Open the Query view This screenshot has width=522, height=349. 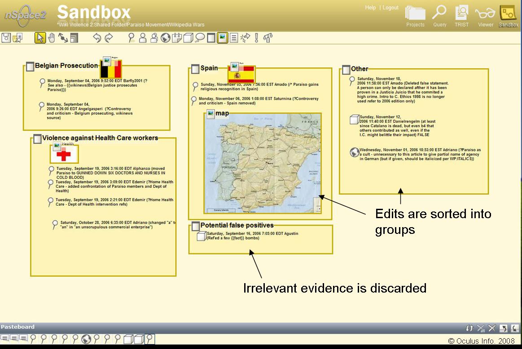(x=439, y=16)
